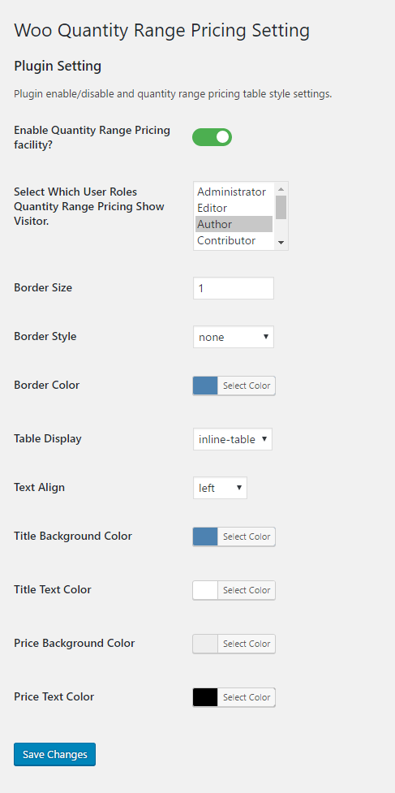Click the user roles list scrollbar thumb
Viewport: 395px width, 793px height.
pos(281,207)
